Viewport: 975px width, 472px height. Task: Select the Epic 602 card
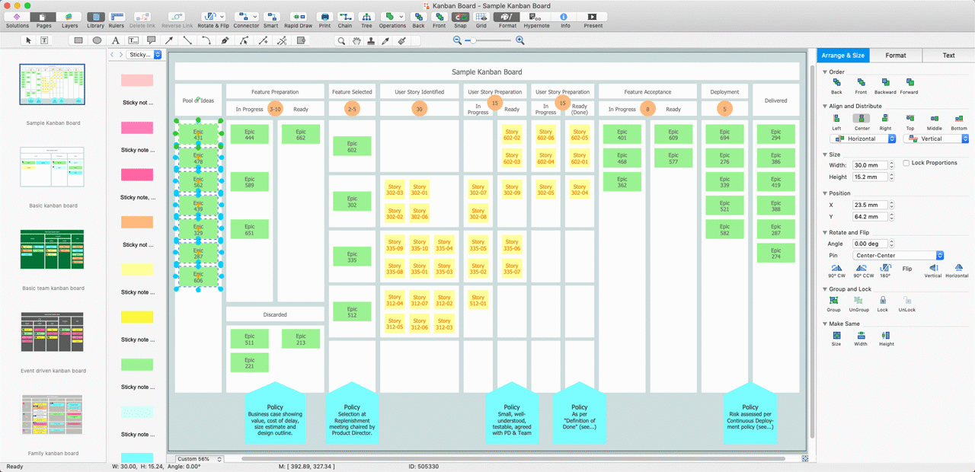(x=352, y=146)
